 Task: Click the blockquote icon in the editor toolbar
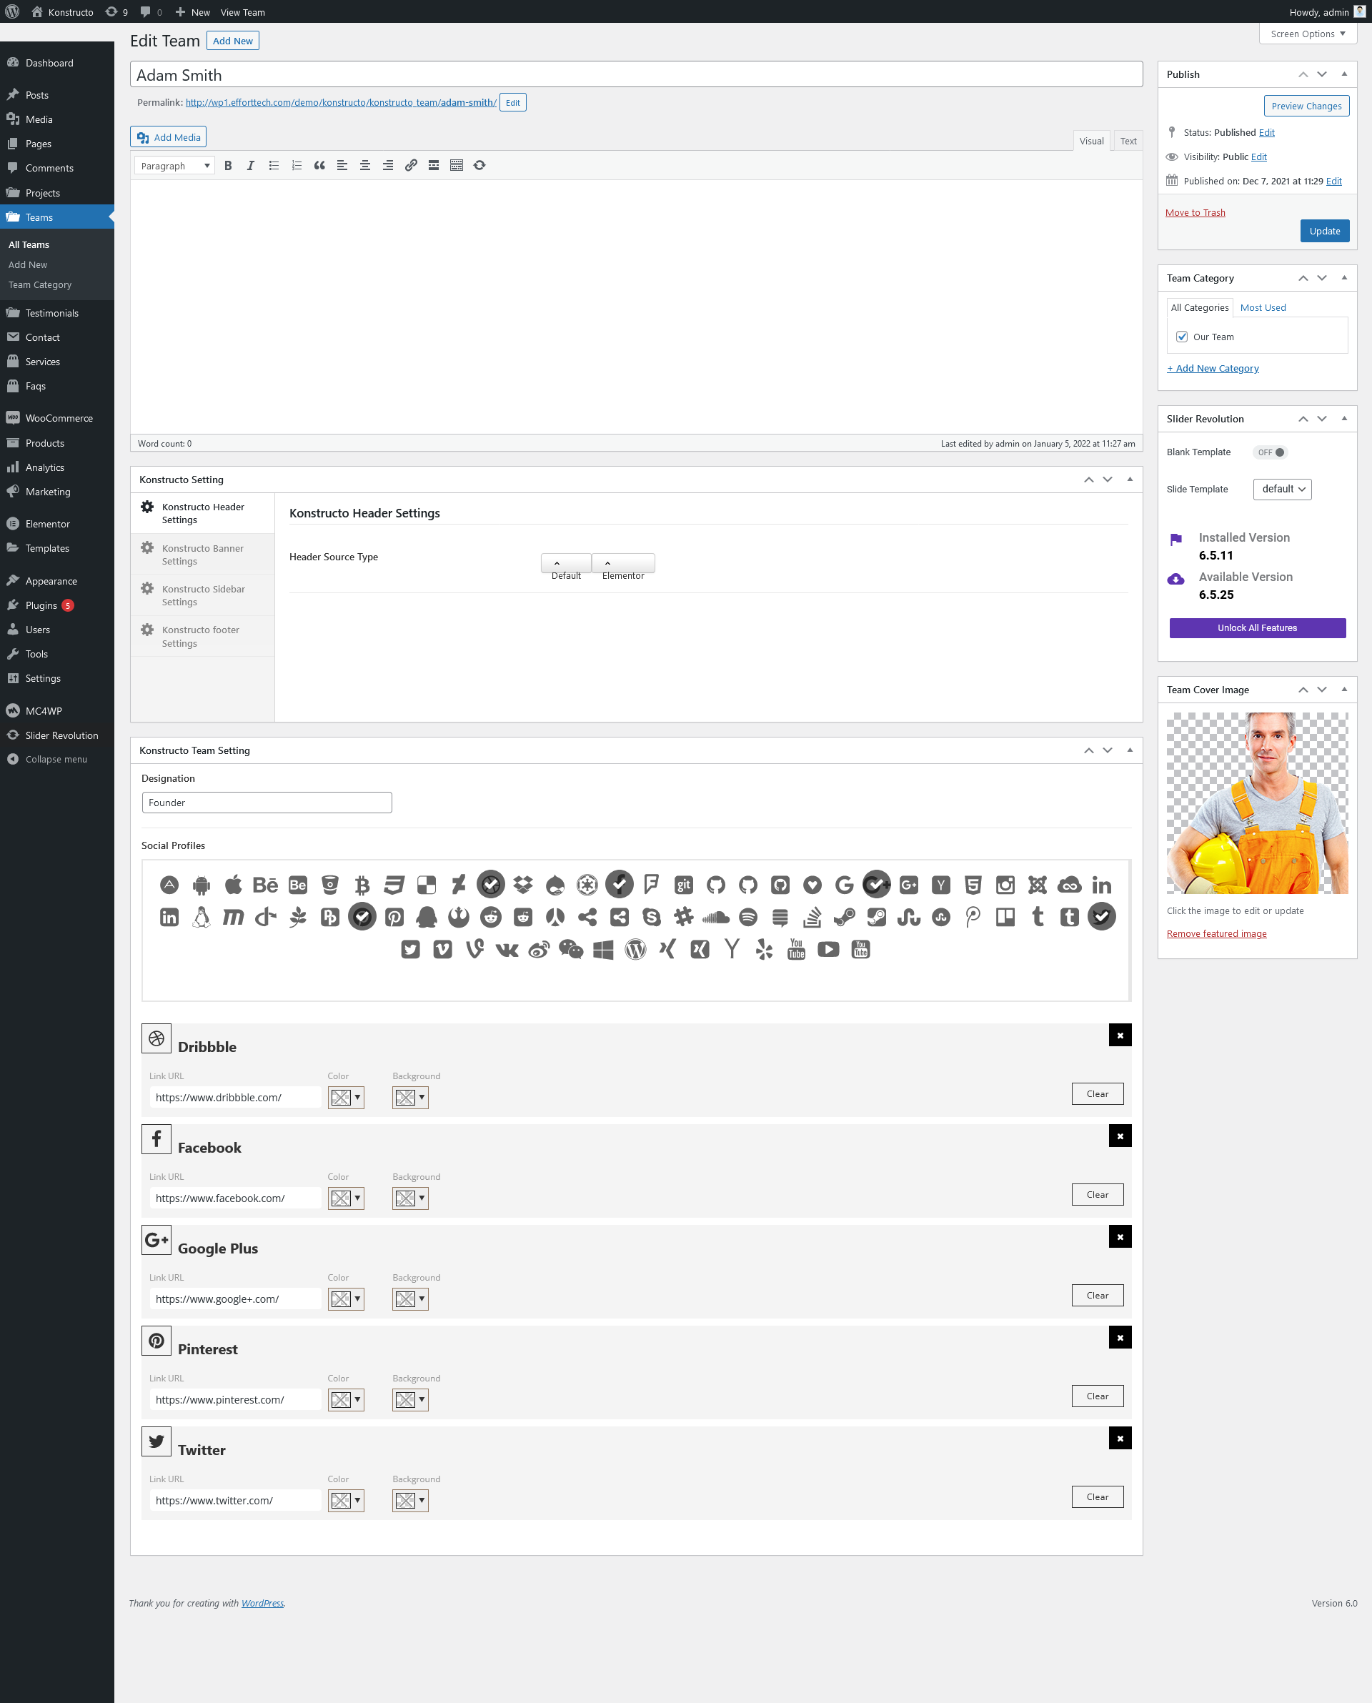tap(319, 165)
